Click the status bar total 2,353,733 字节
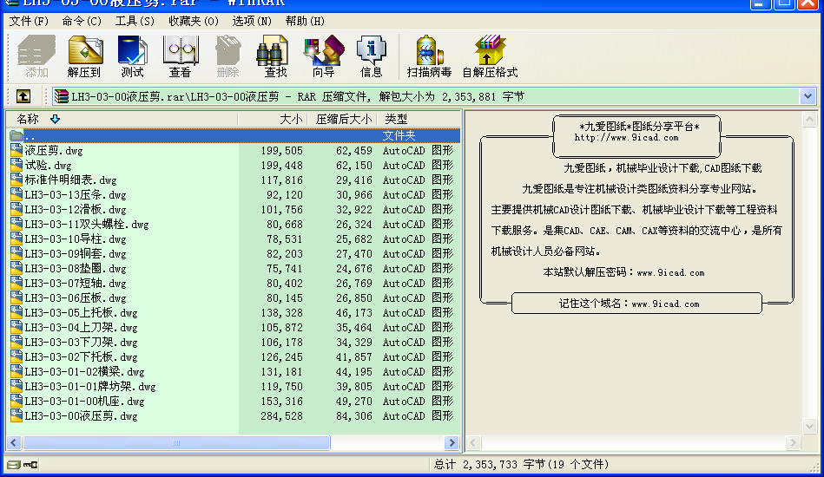824x477 pixels. point(504,464)
